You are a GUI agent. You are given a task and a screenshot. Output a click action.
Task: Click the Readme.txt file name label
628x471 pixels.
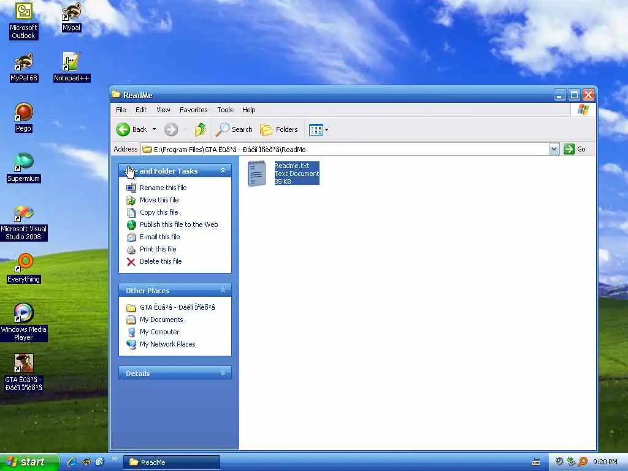point(291,166)
